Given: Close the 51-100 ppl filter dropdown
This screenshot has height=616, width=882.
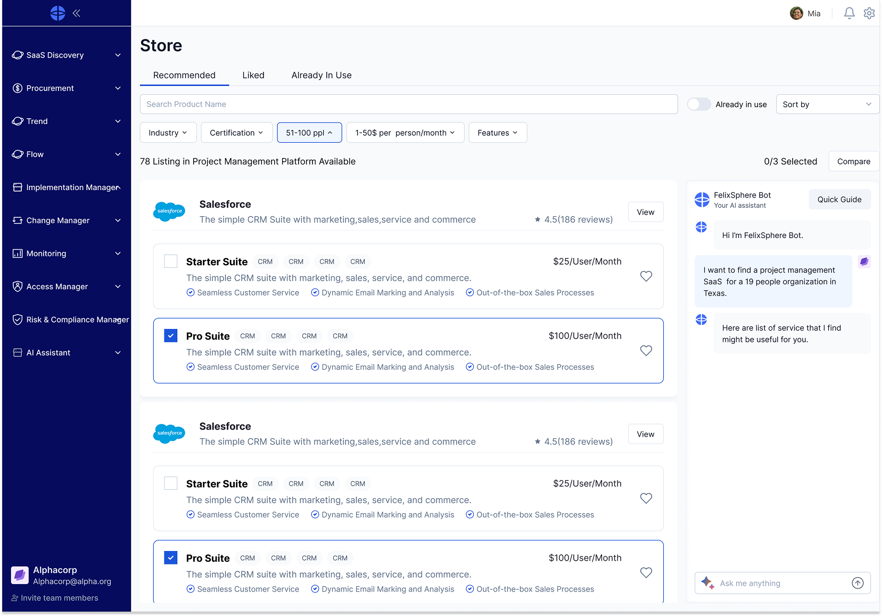Looking at the screenshot, I should pos(309,133).
